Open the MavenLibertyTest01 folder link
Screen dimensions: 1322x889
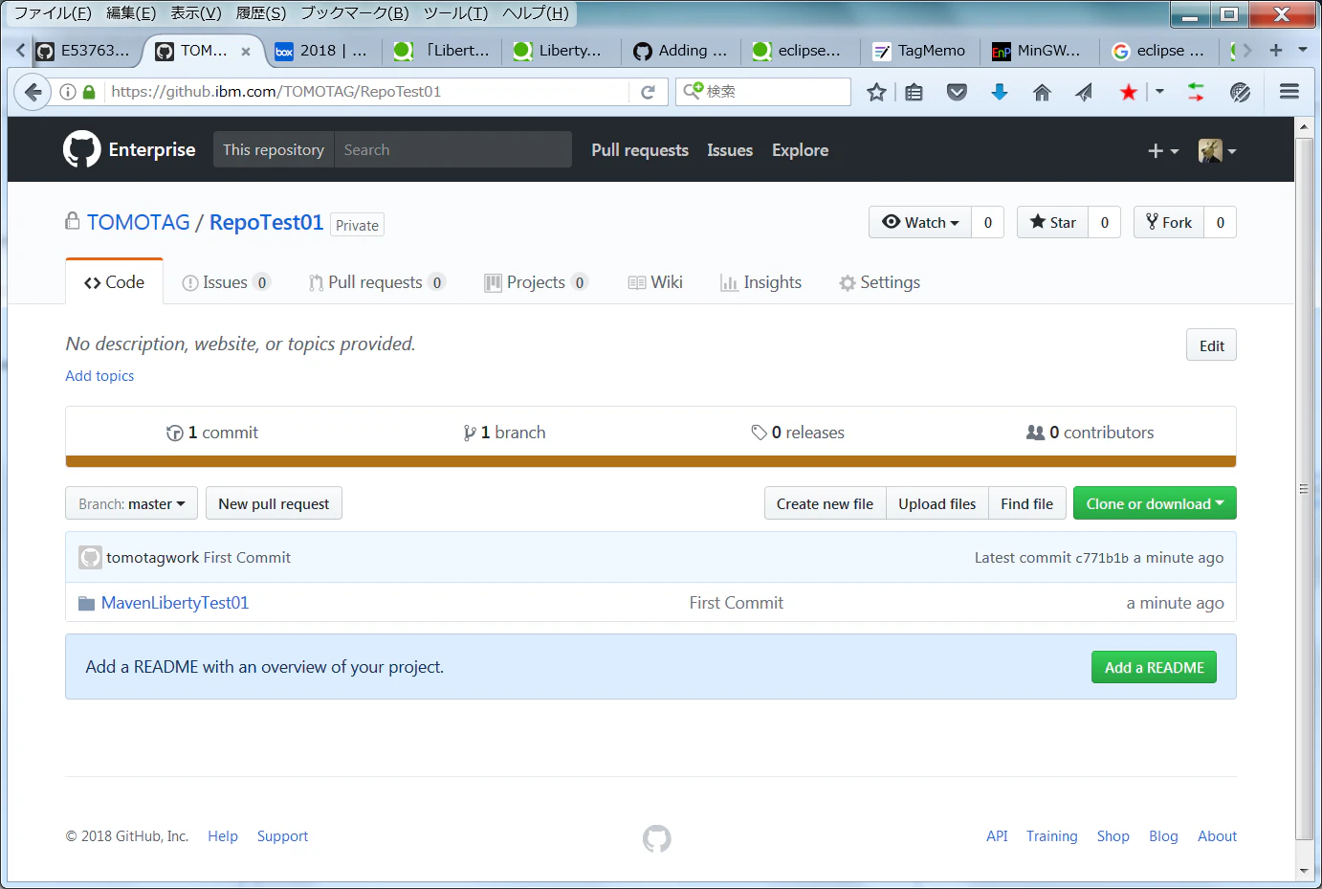(x=175, y=603)
